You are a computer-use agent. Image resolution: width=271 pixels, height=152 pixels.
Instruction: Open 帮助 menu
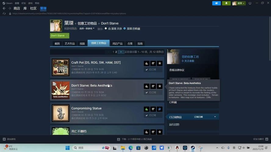tap(37, 3)
